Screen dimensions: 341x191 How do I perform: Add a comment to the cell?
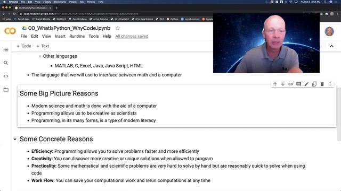click(298, 84)
